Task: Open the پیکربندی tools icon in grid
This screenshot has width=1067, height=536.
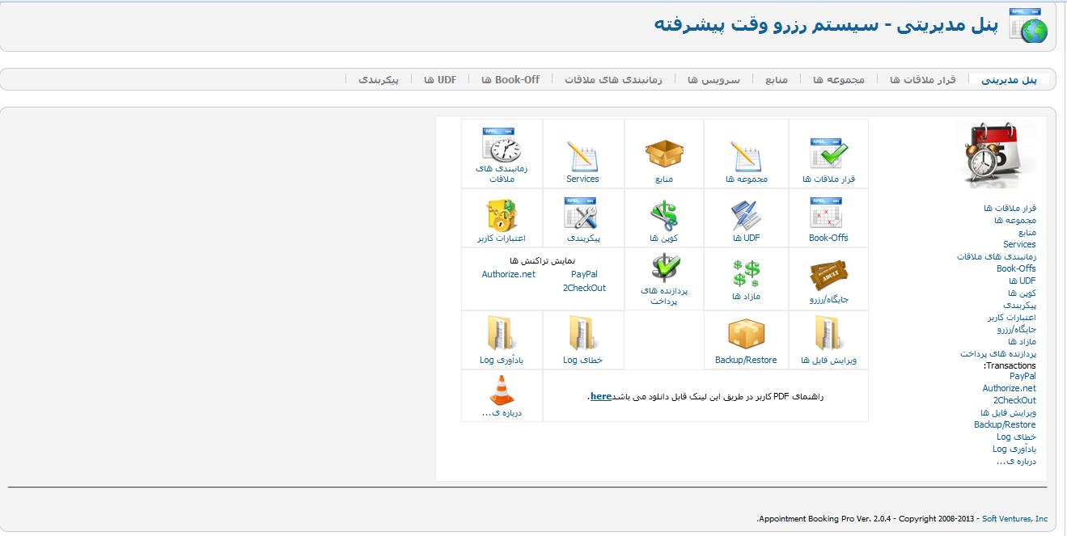Action: (582, 213)
